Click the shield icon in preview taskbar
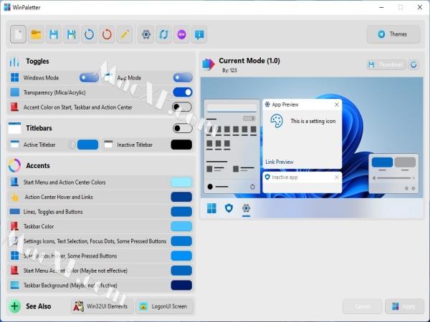The height and width of the screenshot is (322, 430). [229, 208]
